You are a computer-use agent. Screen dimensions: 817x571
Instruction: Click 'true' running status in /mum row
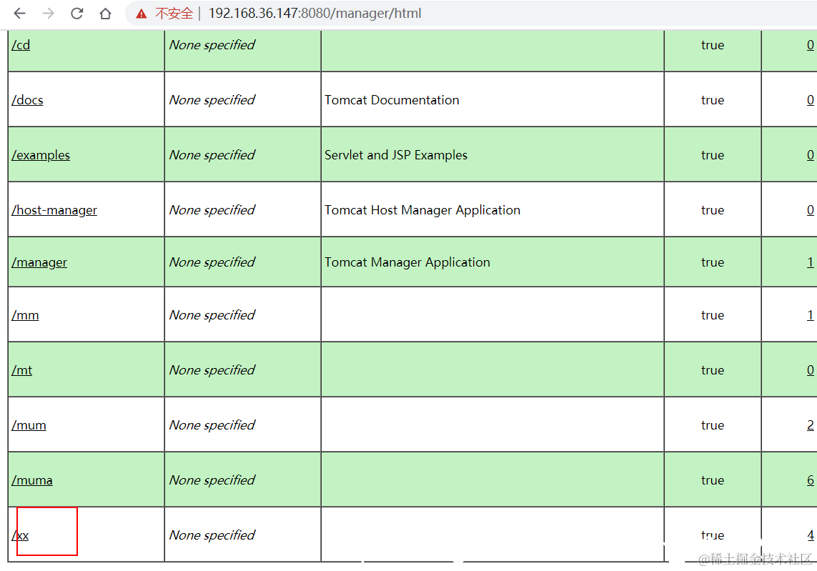[712, 426]
